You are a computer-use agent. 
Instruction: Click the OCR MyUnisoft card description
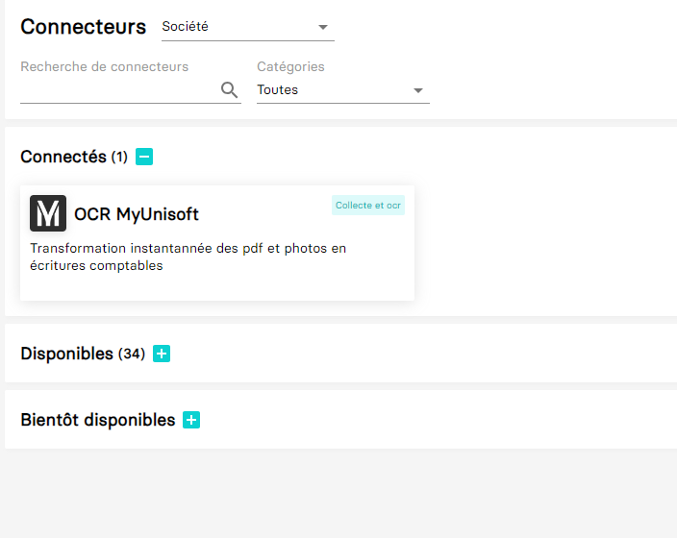(188, 257)
